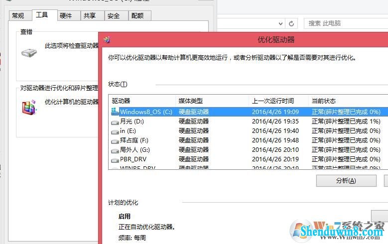Click the in (E:) drive icon
Screen dimensions: 388x244
pos(115,132)
